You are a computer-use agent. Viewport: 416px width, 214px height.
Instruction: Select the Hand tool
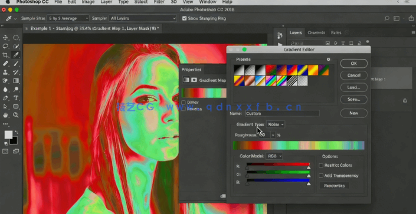[5, 115]
